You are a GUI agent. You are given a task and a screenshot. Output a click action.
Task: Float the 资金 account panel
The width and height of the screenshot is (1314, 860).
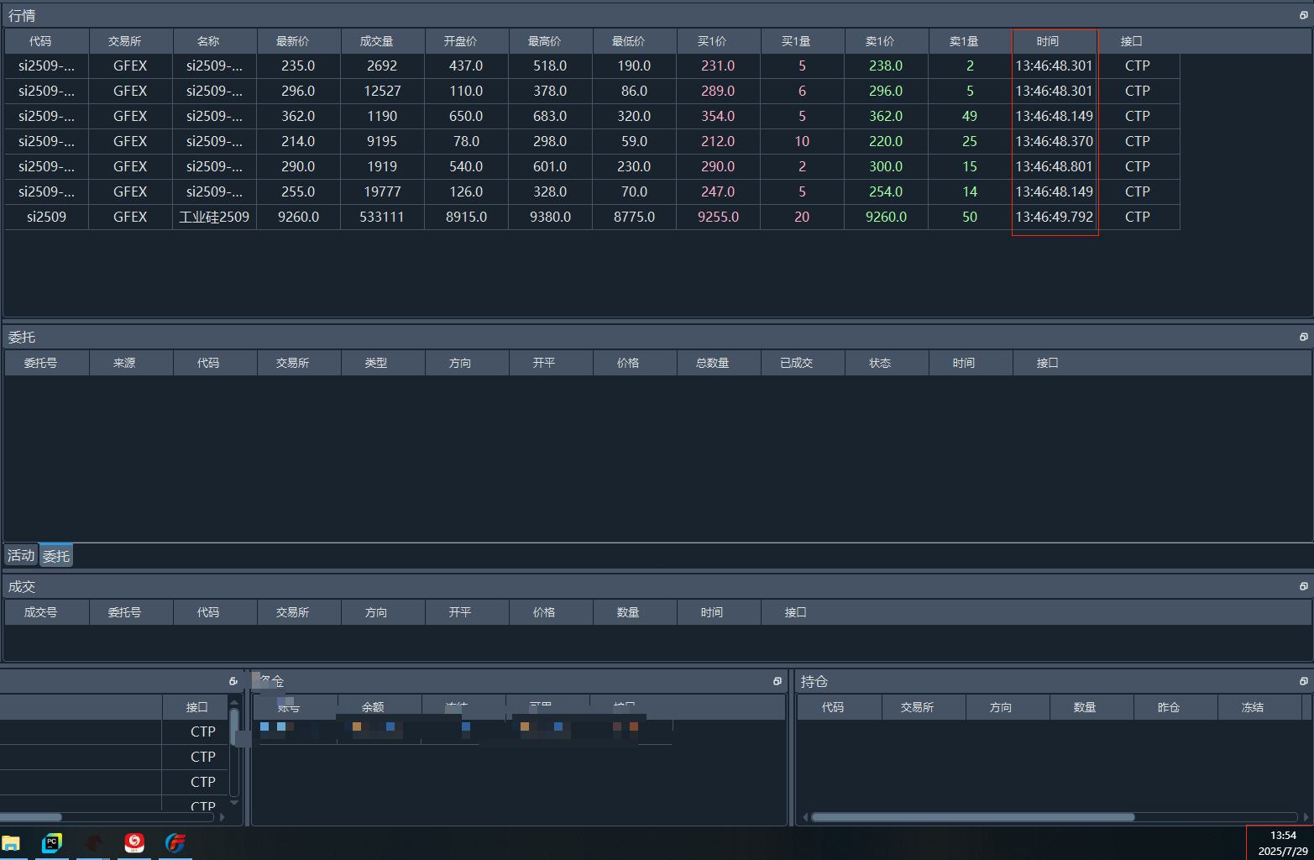777,681
